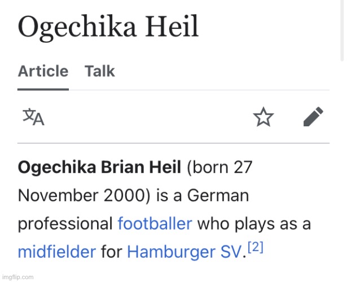Click the text November 2000

(84, 196)
